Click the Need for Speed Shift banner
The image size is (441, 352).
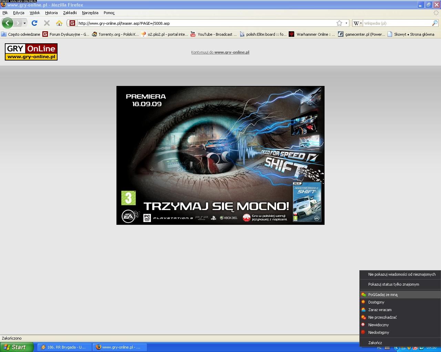(220, 155)
